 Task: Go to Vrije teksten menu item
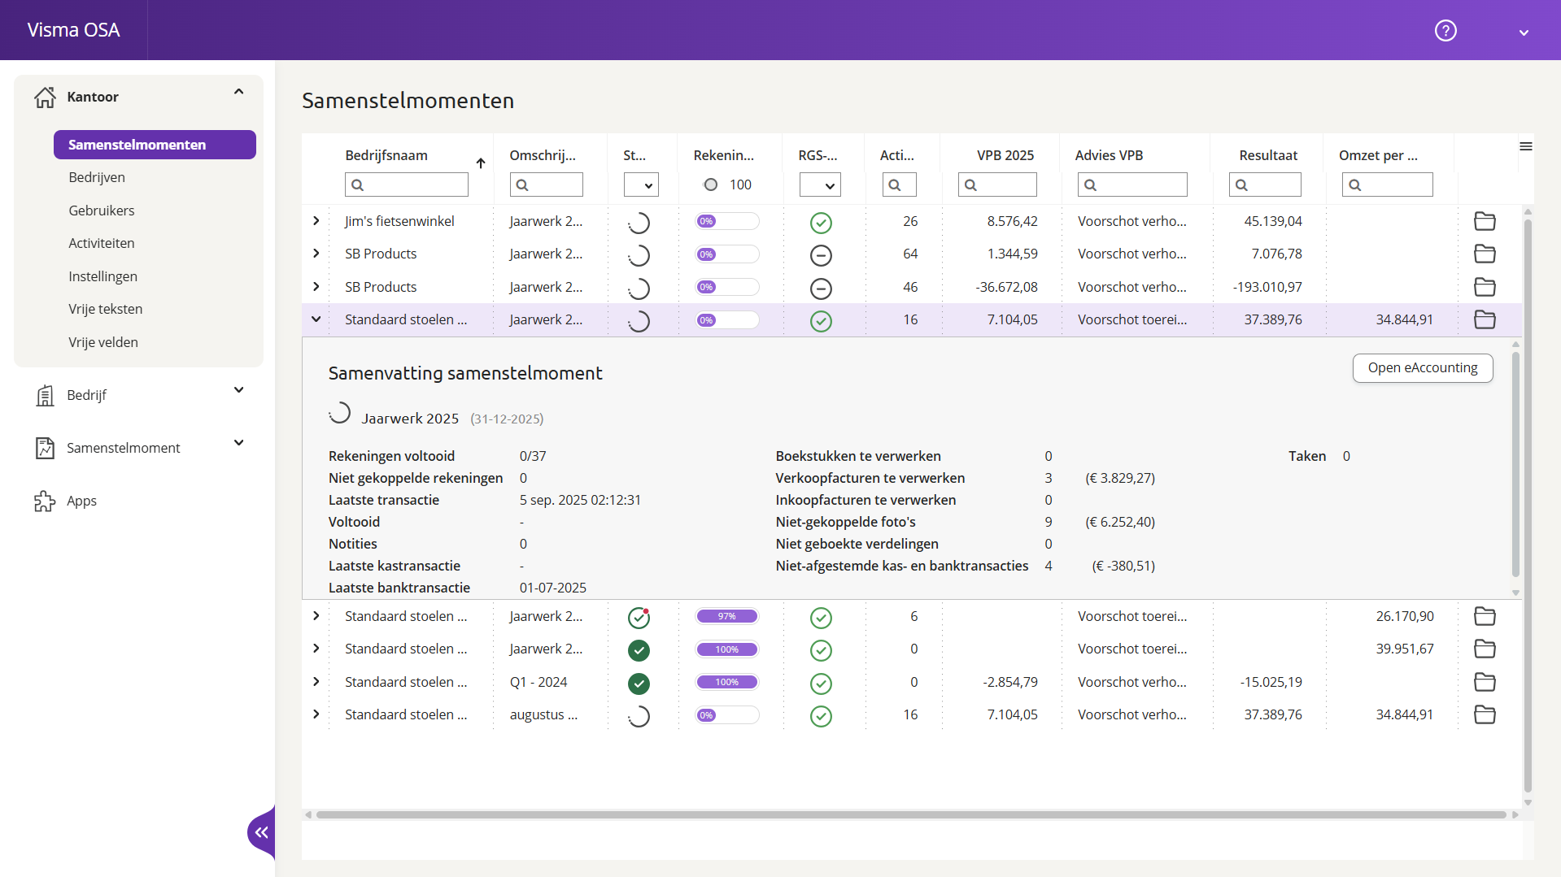pos(106,309)
